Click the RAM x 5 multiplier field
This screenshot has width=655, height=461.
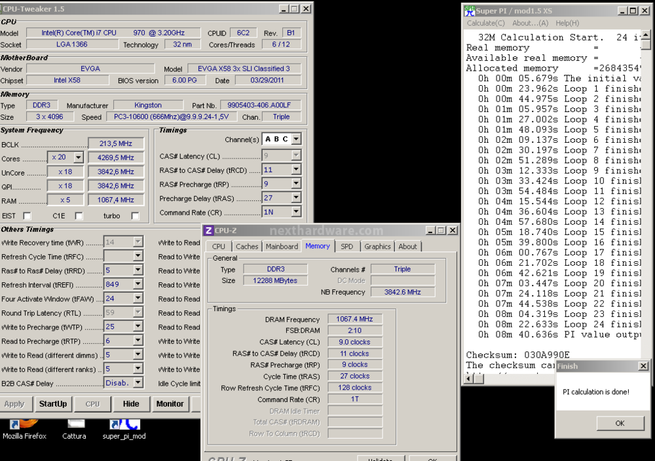tap(65, 200)
